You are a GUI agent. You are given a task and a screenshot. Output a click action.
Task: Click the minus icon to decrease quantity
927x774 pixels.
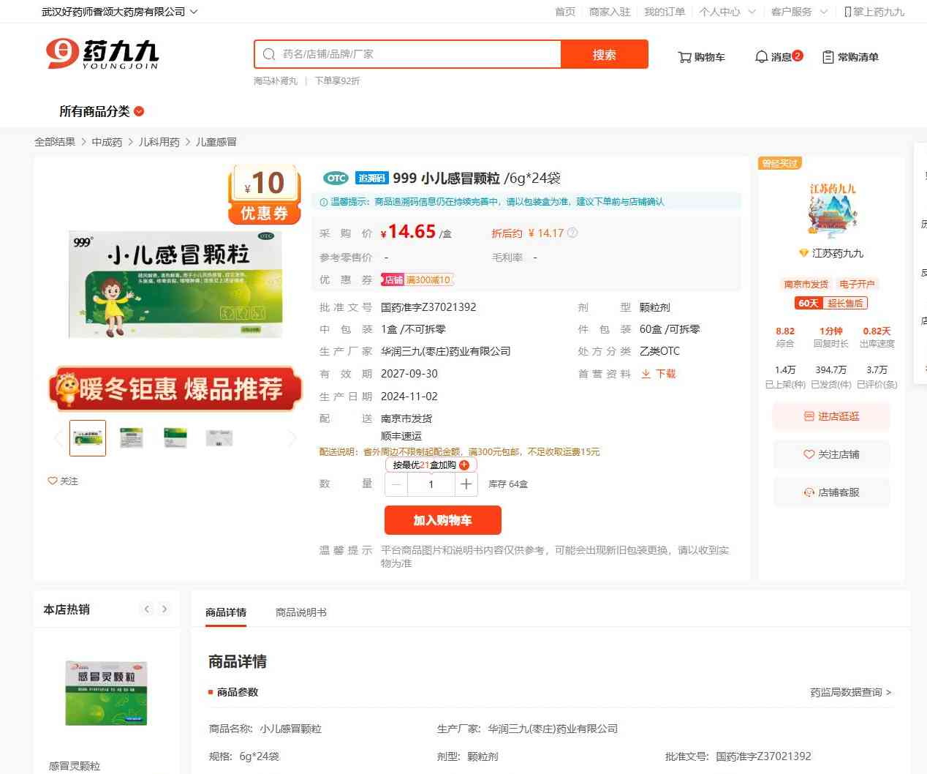pos(396,484)
